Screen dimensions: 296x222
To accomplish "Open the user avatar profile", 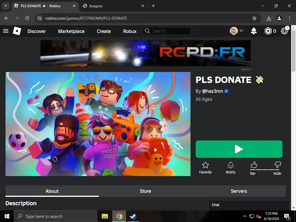I will [234, 31].
